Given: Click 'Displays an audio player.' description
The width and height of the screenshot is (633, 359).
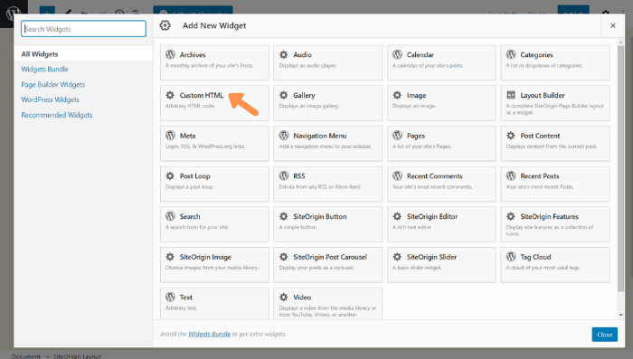Looking at the screenshot, I should [x=307, y=65].
